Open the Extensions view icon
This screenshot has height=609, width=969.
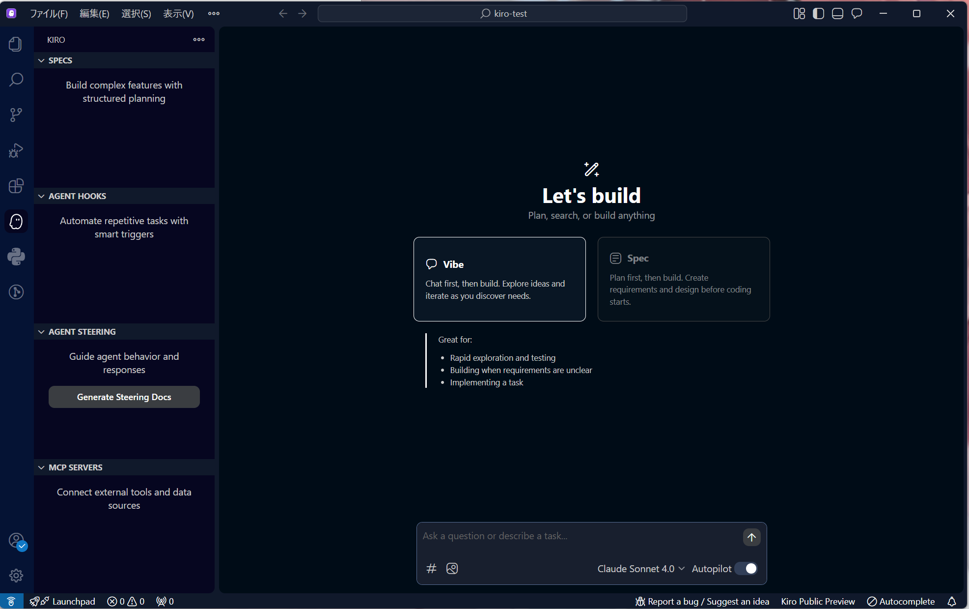coord(16,186)
